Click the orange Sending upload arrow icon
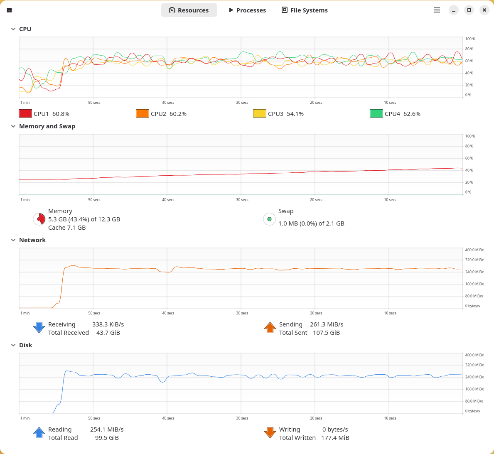Screen dimensions: 494x454 pyautogui.click(x=270, y=328)
